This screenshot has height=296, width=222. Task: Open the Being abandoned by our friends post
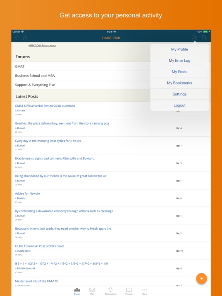point(61,176)
